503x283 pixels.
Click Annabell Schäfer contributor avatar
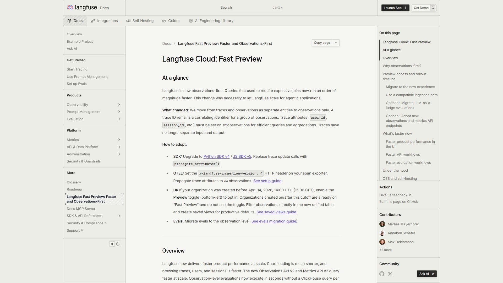pos(382,233)
